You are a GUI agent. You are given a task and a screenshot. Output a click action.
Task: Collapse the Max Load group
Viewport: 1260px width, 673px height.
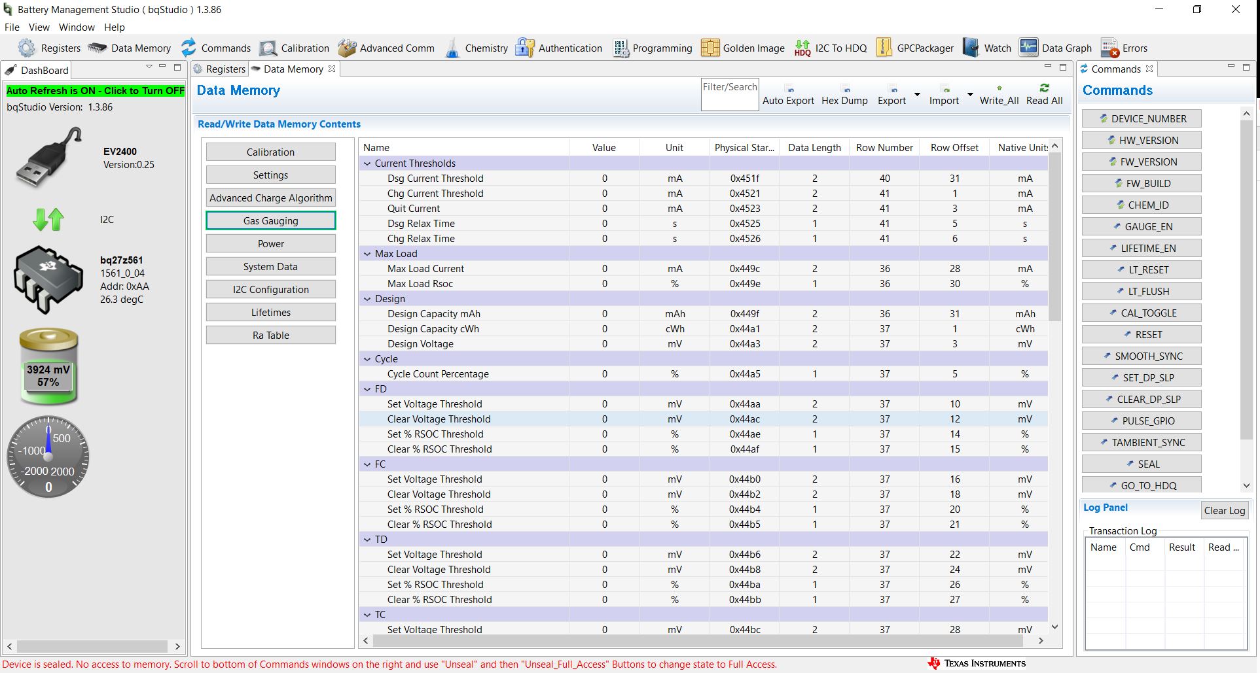(367, 254)
